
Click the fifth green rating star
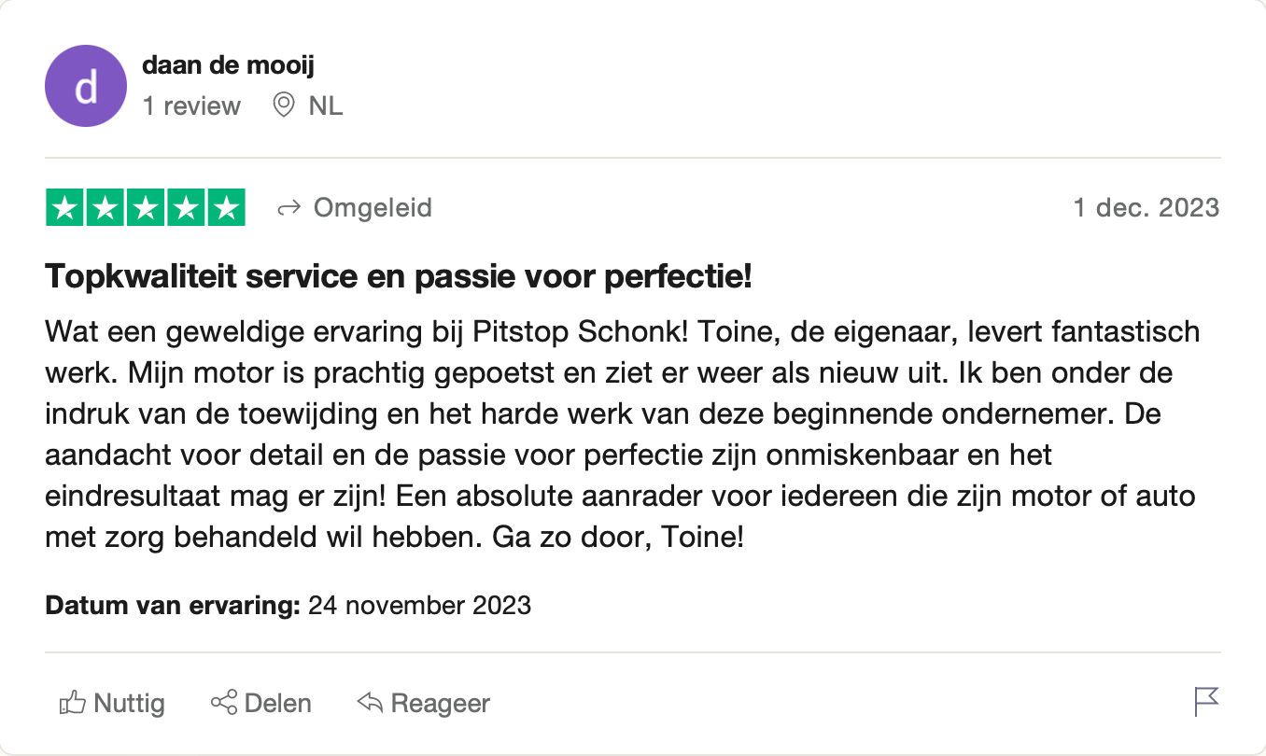point(226,207)
